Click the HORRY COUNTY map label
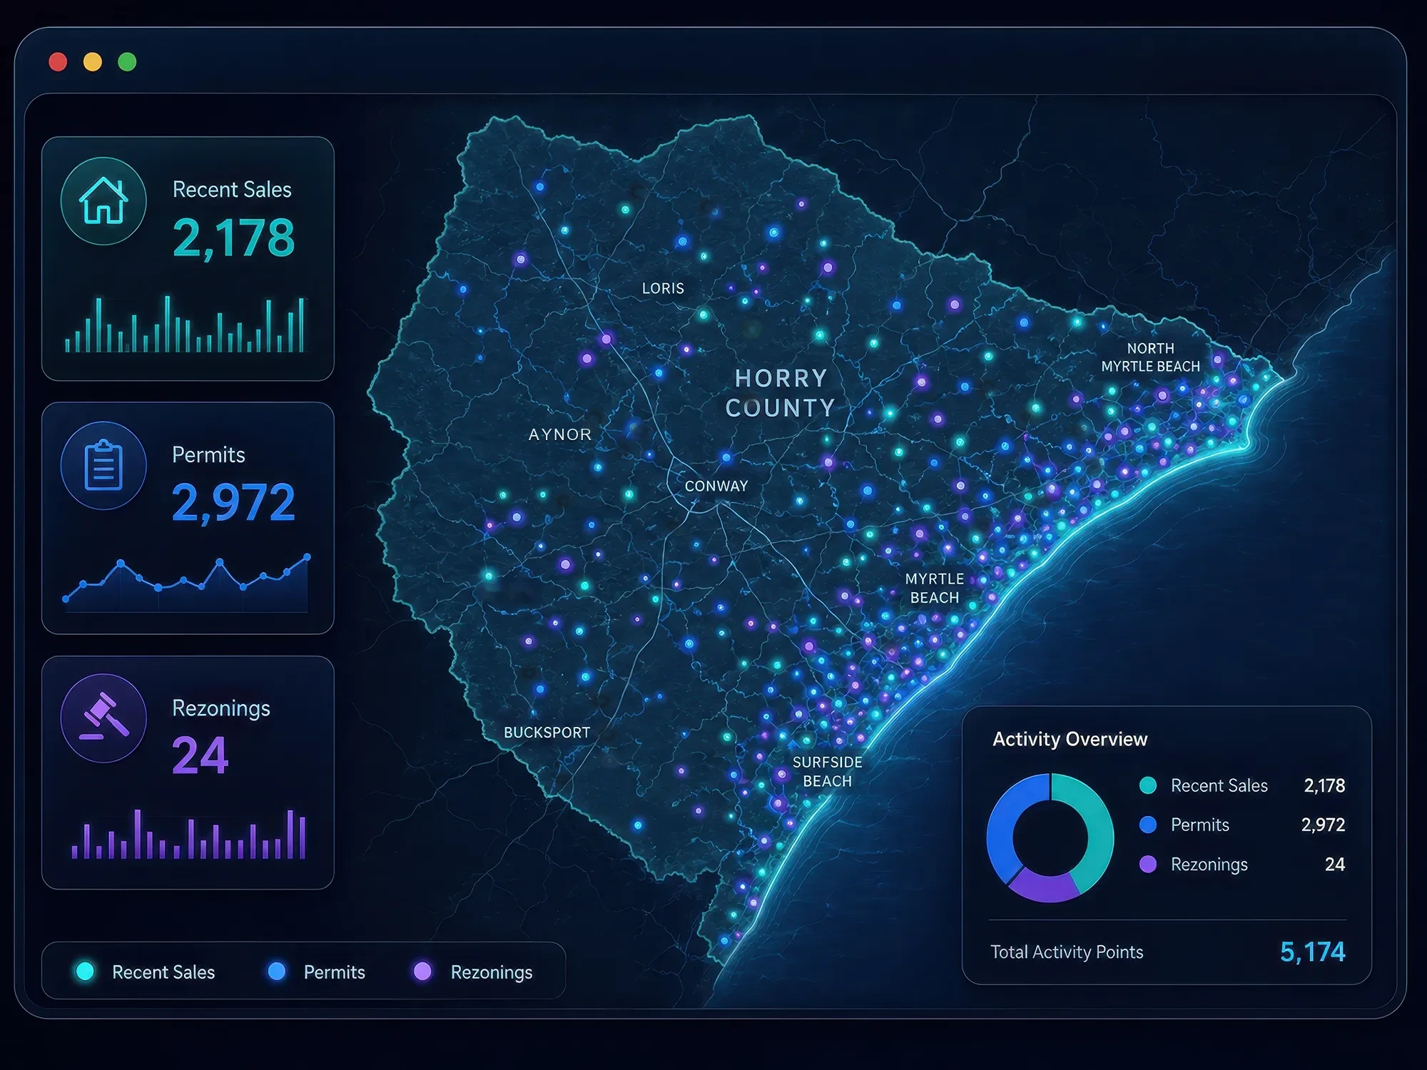This screenshot has width=1427, height=1070. click(x=781, y=393)
